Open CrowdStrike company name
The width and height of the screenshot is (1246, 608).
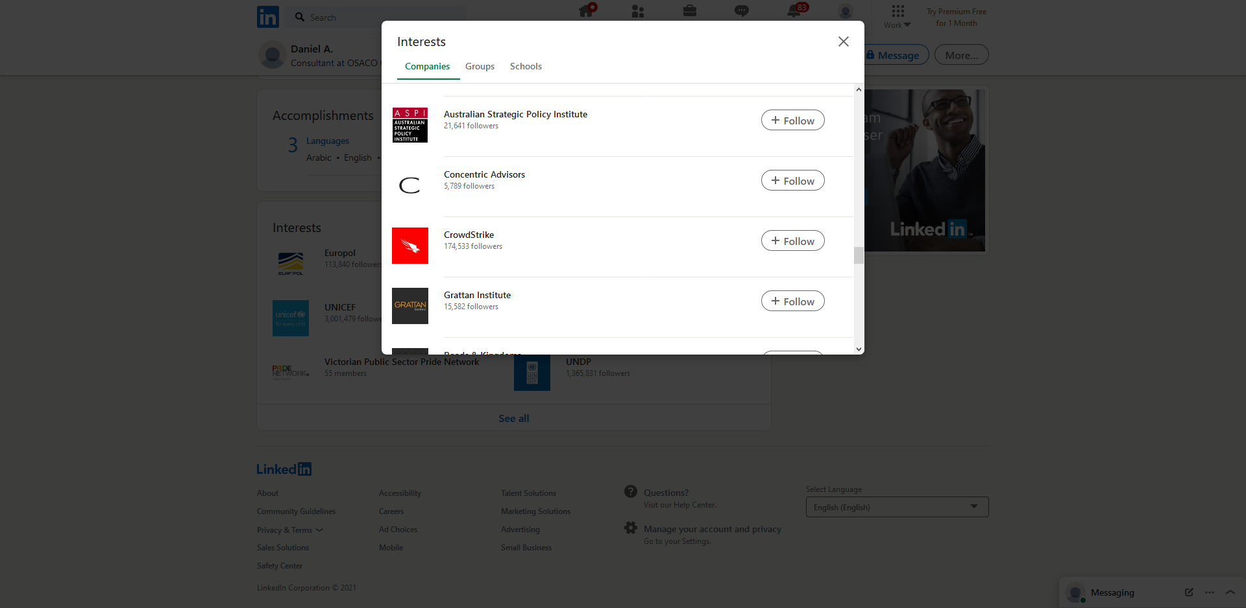(469, 235)
